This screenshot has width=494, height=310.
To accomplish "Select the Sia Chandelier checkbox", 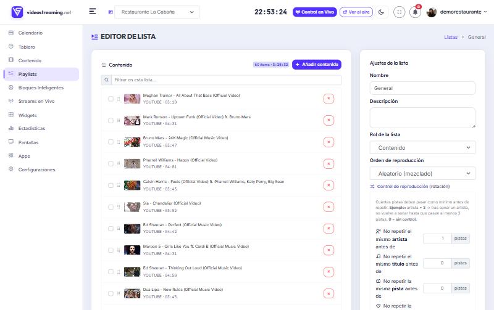I will [111, 207].
